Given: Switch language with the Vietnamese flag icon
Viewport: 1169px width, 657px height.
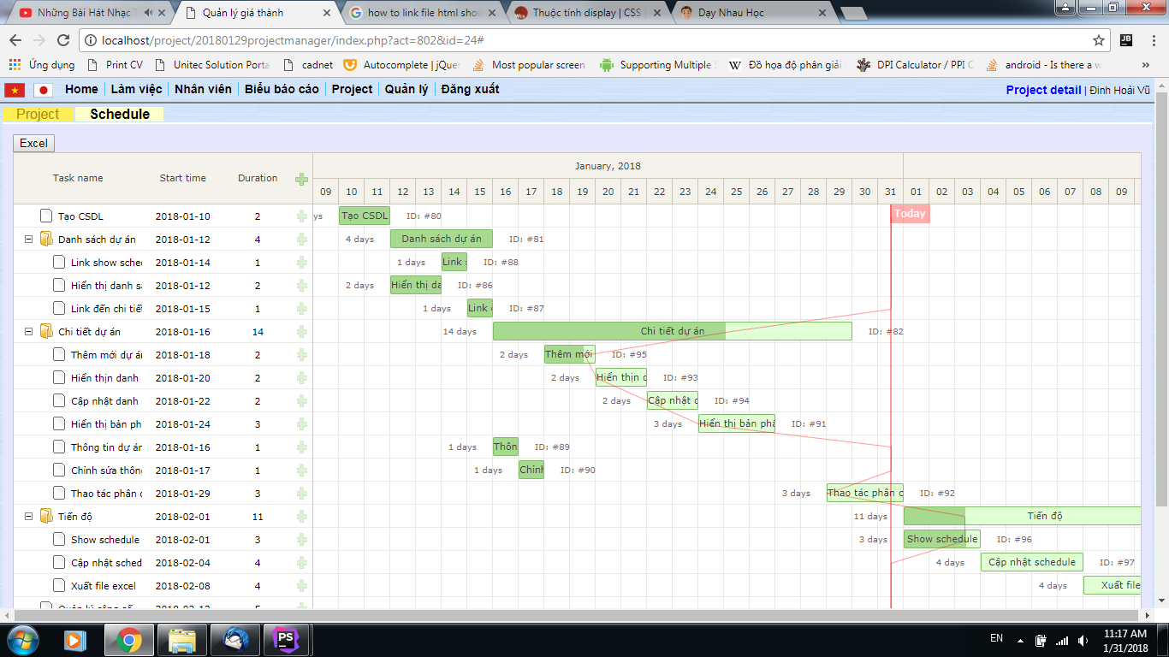Looking at the screenshot, I should pos(15,90).
